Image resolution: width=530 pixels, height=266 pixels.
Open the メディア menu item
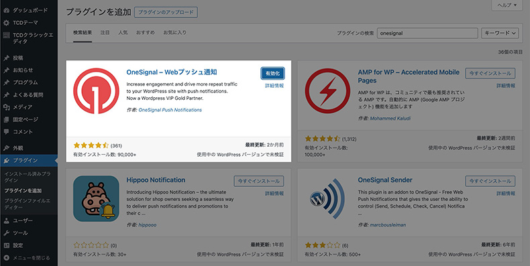point(23,107)
